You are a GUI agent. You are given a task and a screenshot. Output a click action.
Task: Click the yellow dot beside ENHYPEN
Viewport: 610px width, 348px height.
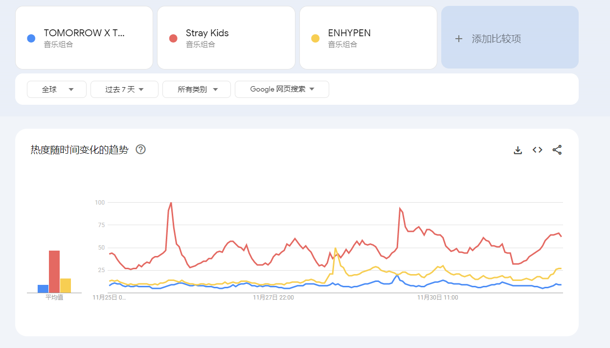coord(315,38)
